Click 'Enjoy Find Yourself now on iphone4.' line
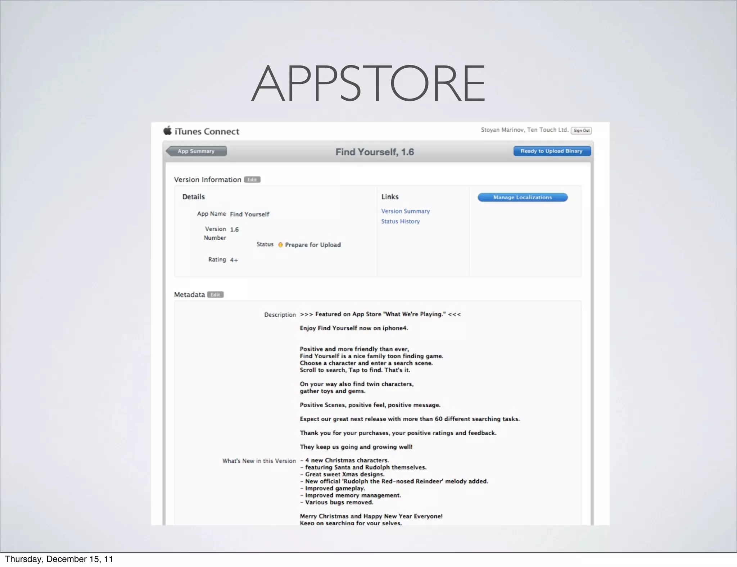 tap(354, 328)
